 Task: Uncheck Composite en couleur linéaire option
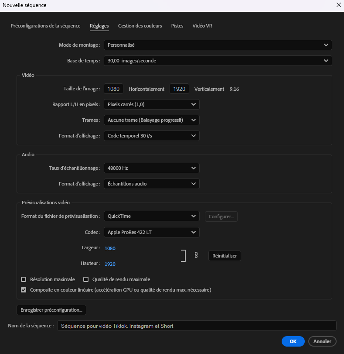click(24, 290)
